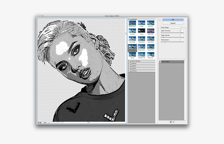Click the Edge Thickness value field
Screen dimensions: 224x144
coord(181,31)
